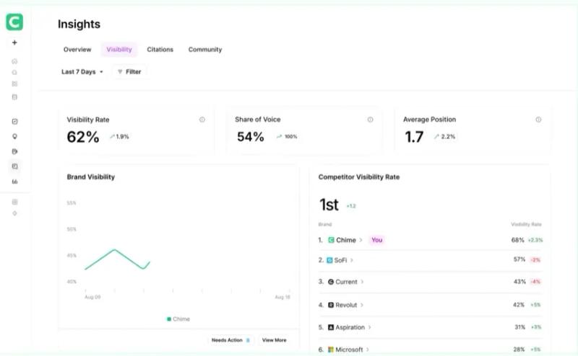Click the info icon on Share of Voice card
This screenshot has width=578, height=356.
(x=370, y=120)
